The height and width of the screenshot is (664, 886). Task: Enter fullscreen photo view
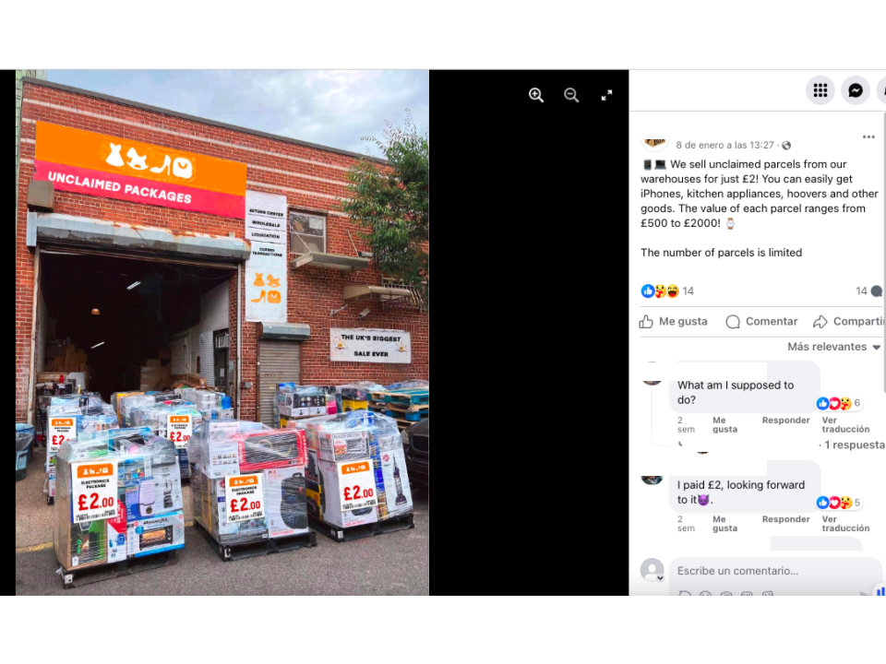click(606, 95)
